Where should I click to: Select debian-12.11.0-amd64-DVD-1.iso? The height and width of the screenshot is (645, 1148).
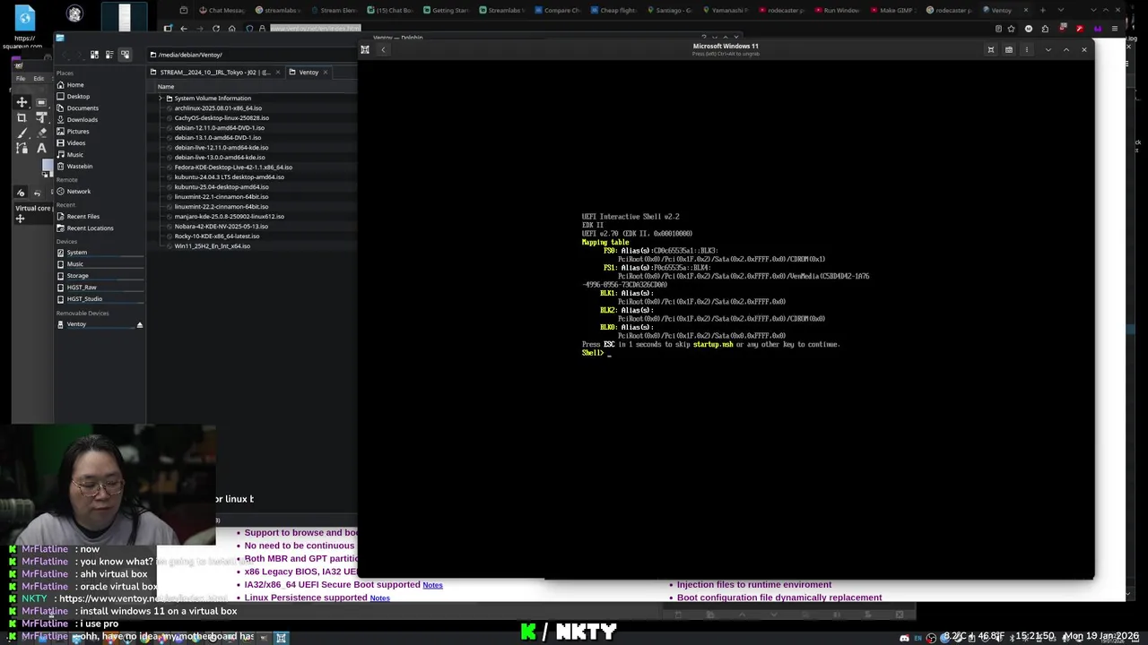(x=219, y=128)
